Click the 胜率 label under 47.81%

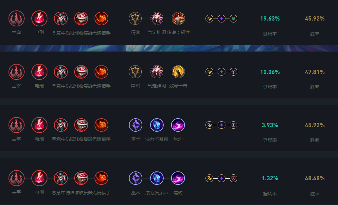point(314,87)
